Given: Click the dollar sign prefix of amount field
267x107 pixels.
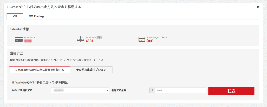Looking at the screenshot, I should (152, 90).
